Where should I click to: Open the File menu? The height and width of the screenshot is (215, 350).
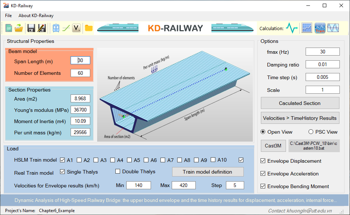pos(8,16)
